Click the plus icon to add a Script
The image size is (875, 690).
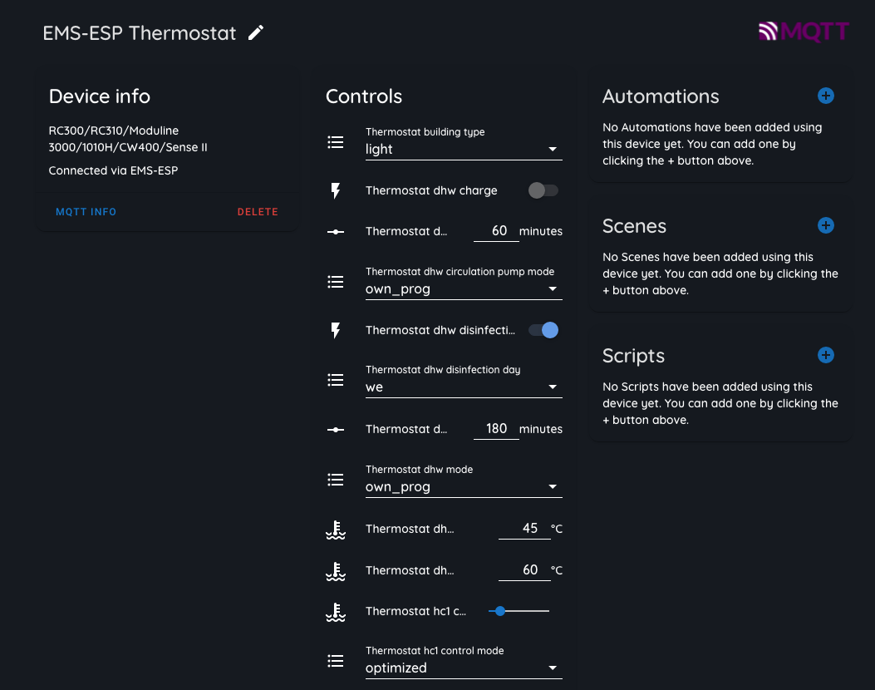(825, 355)
